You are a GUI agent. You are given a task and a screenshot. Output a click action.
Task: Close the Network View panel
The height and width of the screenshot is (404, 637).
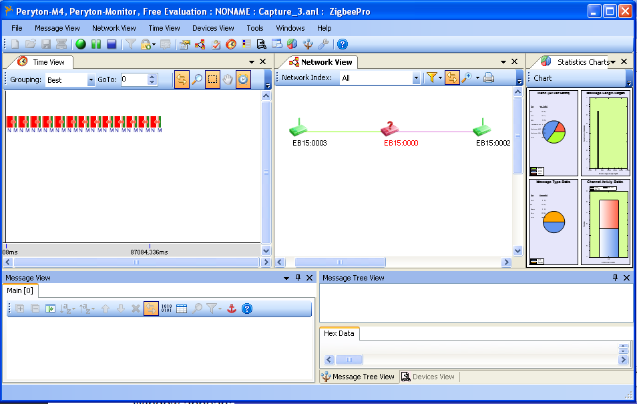[x=514, y=61]
